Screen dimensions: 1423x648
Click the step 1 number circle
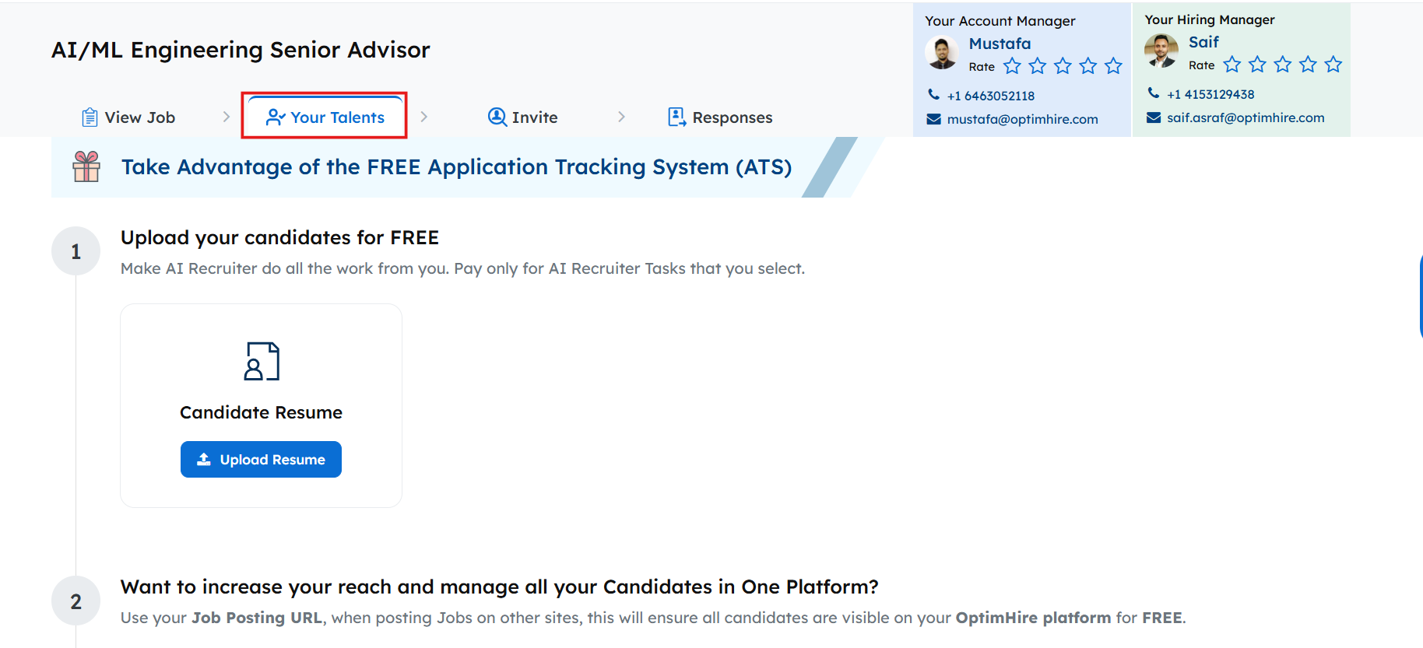pyautogui.click(x=76, y=251)
